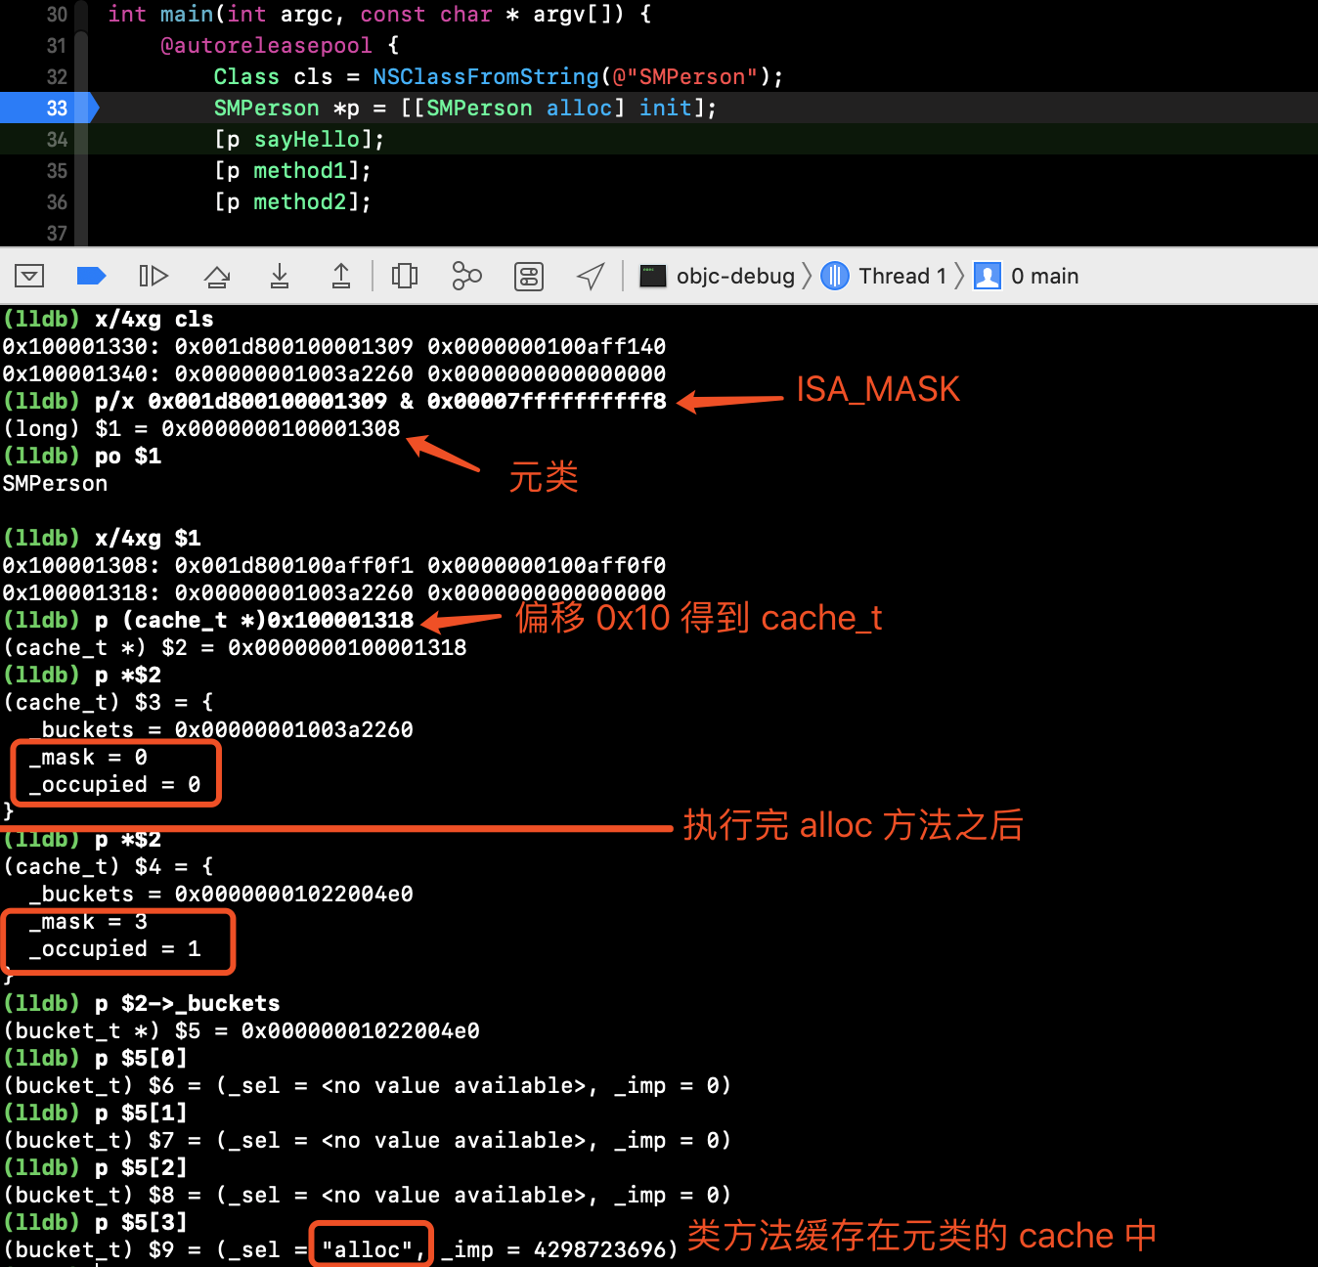
Task: Open Thread 1 in debug jump bar
Action: click(884, 277)
